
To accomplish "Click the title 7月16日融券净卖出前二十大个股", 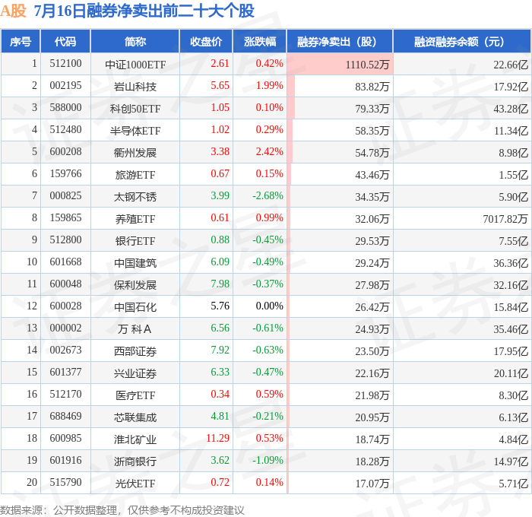I will tap(144, 11).
